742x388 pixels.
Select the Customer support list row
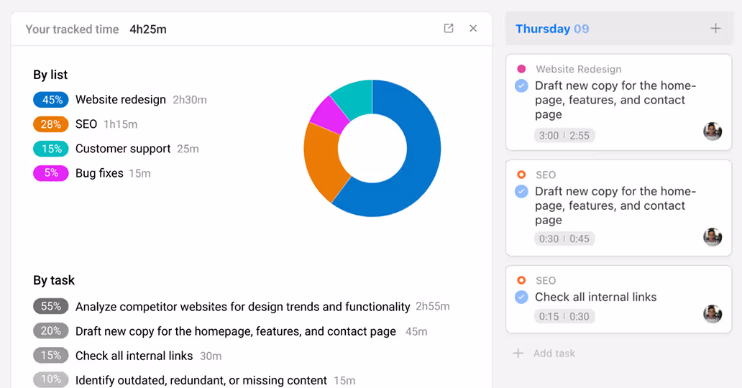pos(123,149)
